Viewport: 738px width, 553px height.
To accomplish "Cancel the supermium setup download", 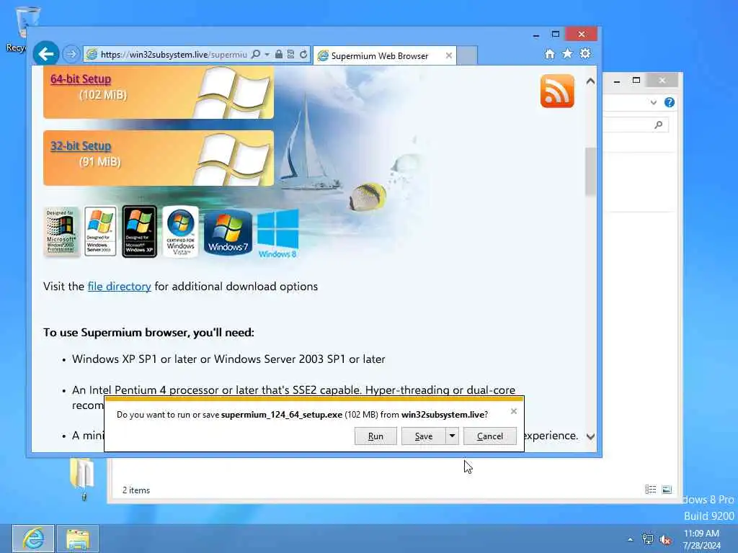I will click(x=490, y=436).
